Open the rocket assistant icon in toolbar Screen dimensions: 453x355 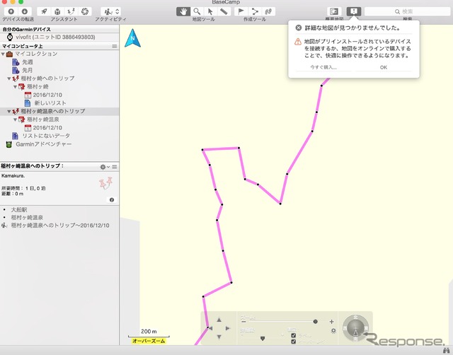click(44, 11)
